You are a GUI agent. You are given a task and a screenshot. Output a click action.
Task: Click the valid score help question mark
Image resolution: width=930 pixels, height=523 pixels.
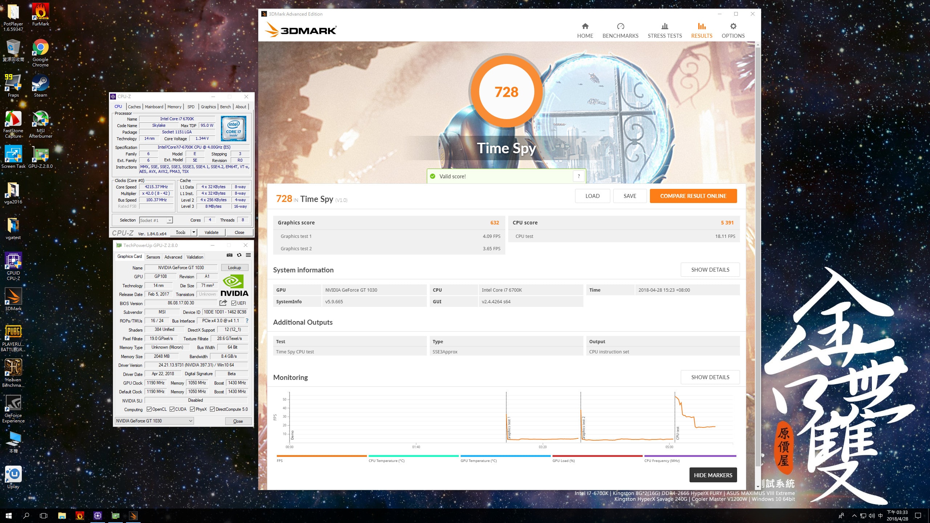point(579,176)
